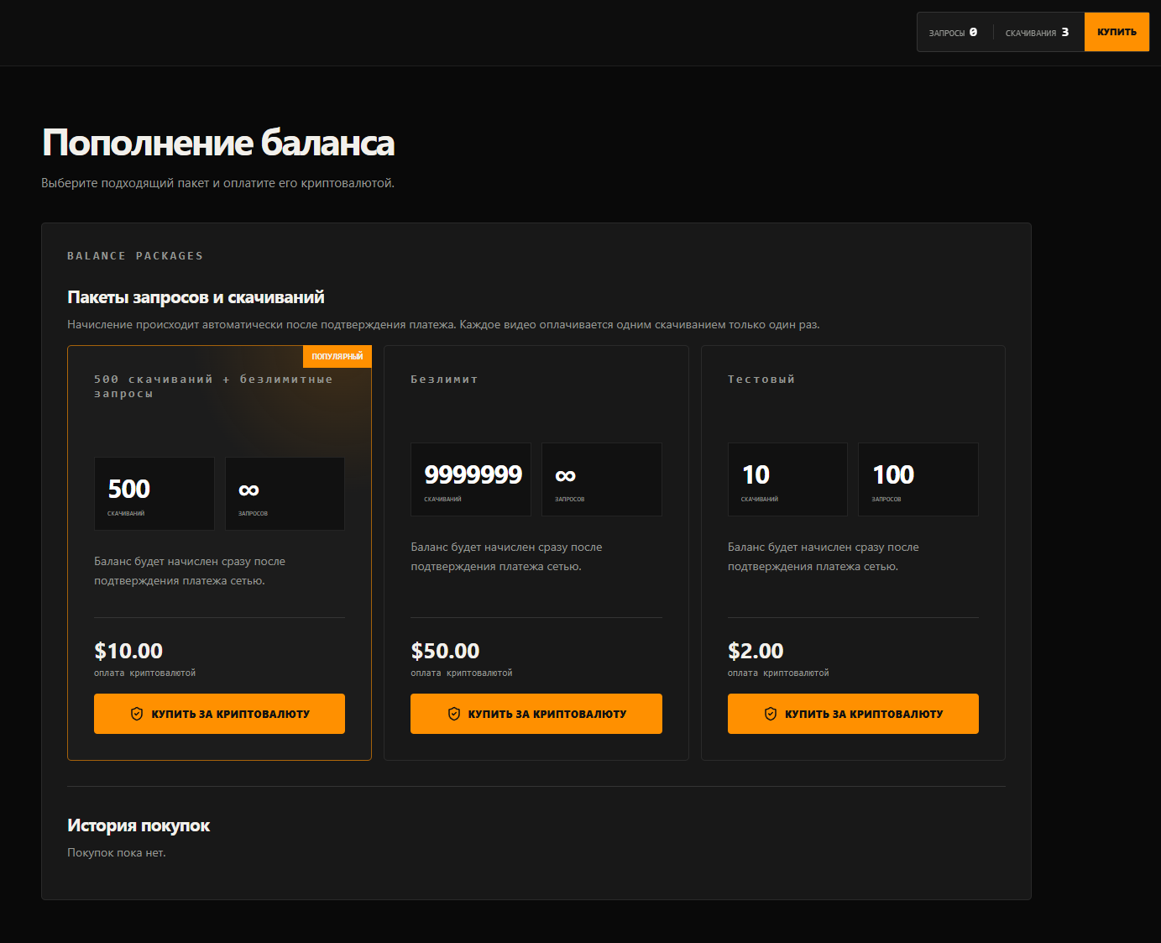Click infinity запросов box in Безлимит package

tap(602, 479)
